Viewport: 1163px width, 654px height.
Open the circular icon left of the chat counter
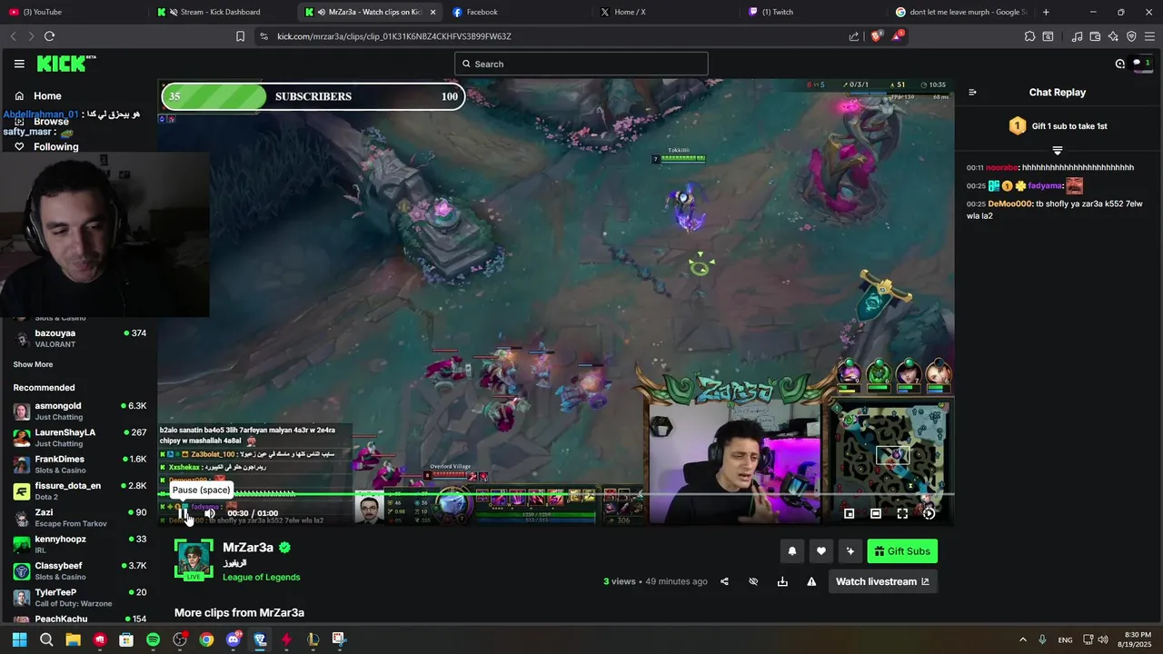coord(1119,64)
